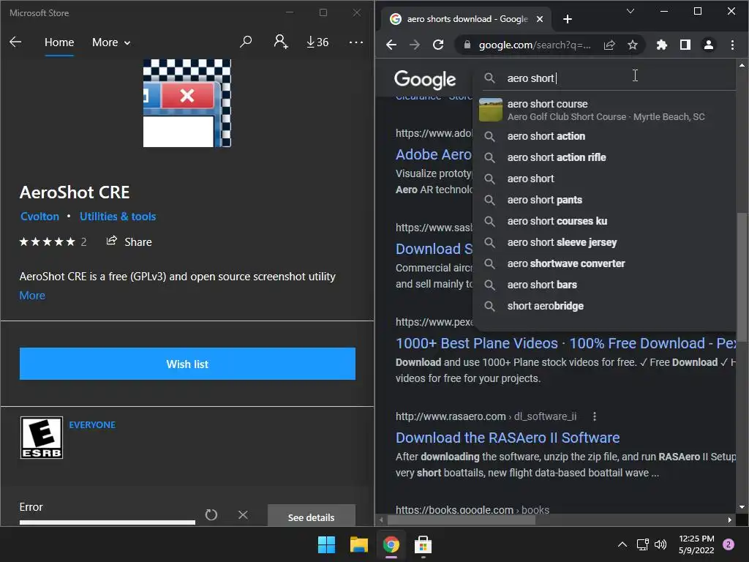Open 1000+ Best Plane Videos result

pyautogui.click(x=565, y=343)
